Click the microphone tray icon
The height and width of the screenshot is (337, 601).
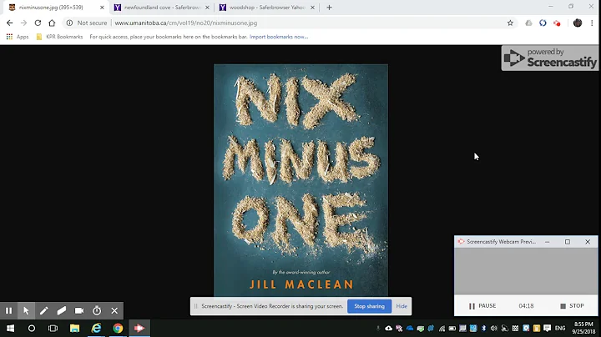[x=378, y=328]
